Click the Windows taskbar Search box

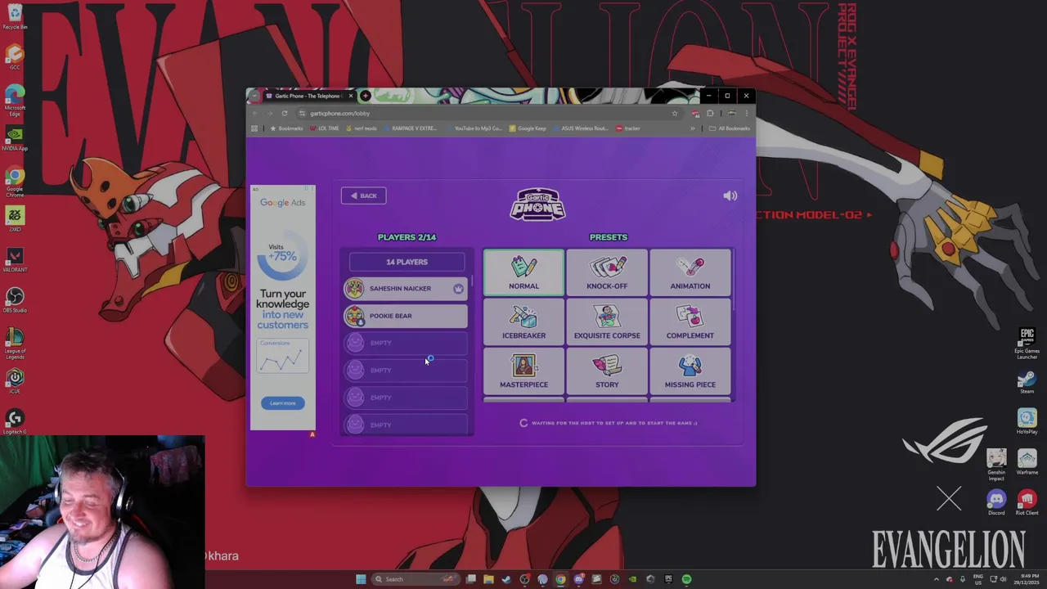415,579
